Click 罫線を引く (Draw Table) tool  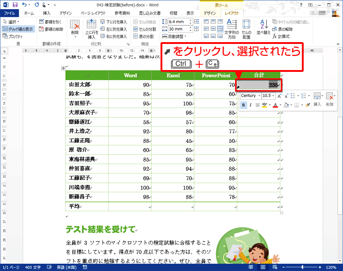[x=50, y=22]
